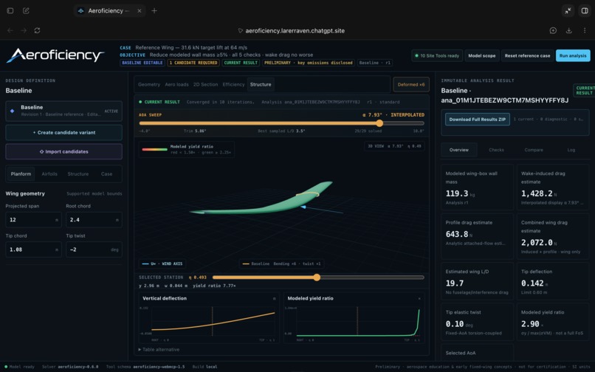The image size is (595, 372).
Task: Click the Tip deflection card
Action: (x=553, y=283)
